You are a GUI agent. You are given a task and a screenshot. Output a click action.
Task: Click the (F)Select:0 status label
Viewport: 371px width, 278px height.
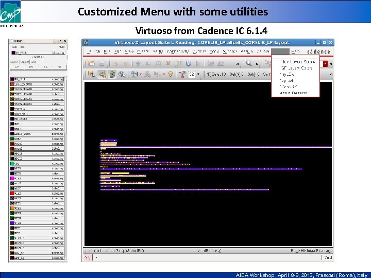click(216, 74)
